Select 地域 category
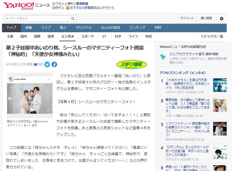 point(148,36)
